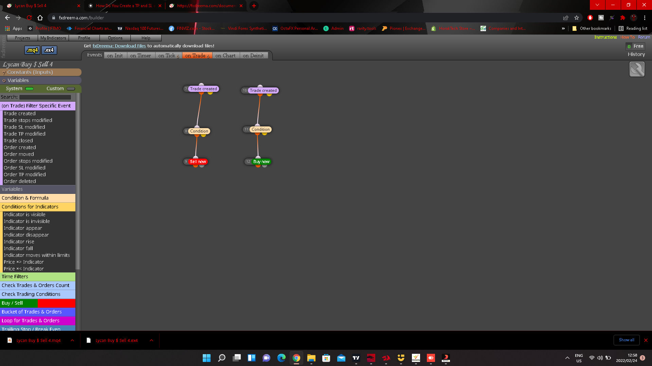Select the Sell now block
652x366 pixels.
[198, 162]
